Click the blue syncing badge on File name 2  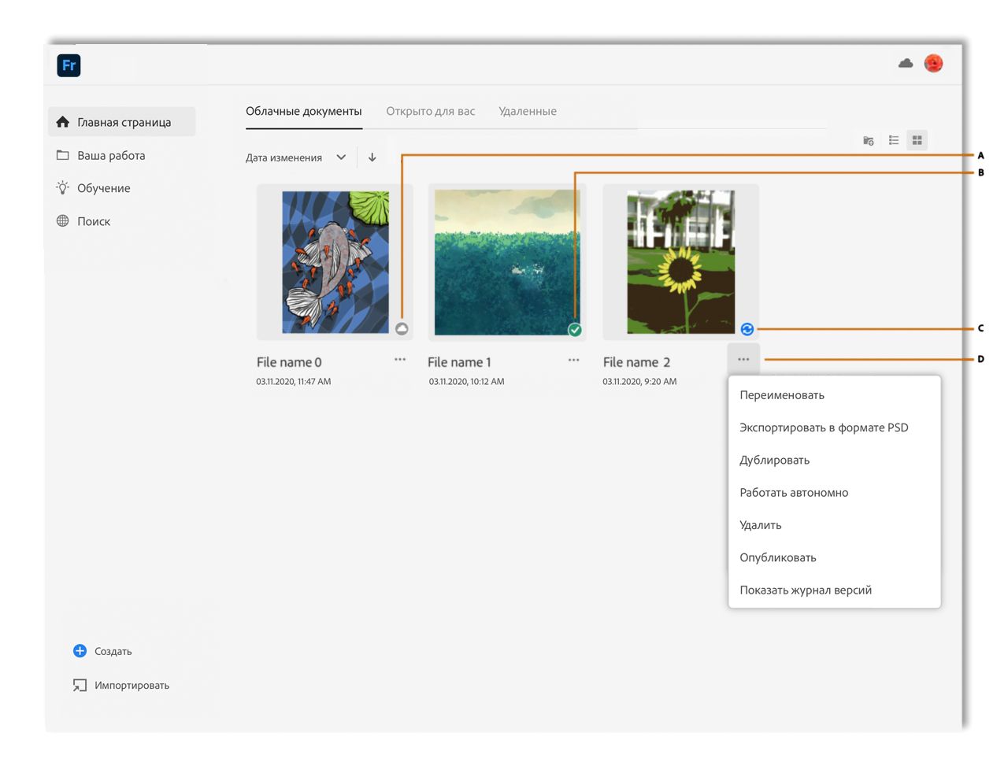(747, 329)
